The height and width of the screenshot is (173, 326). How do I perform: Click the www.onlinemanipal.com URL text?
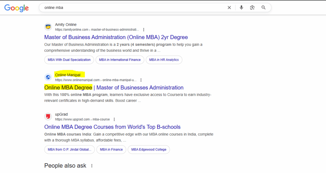[96, 80]
